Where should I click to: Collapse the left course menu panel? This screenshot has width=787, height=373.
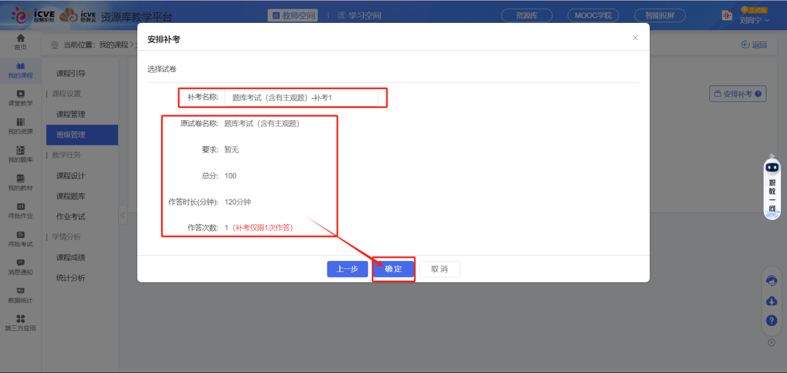tap(122, 215)
